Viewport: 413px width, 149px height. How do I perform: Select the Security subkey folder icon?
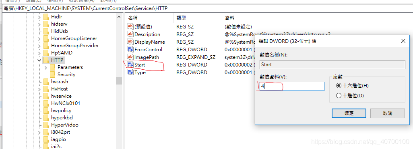pos(52,74)
